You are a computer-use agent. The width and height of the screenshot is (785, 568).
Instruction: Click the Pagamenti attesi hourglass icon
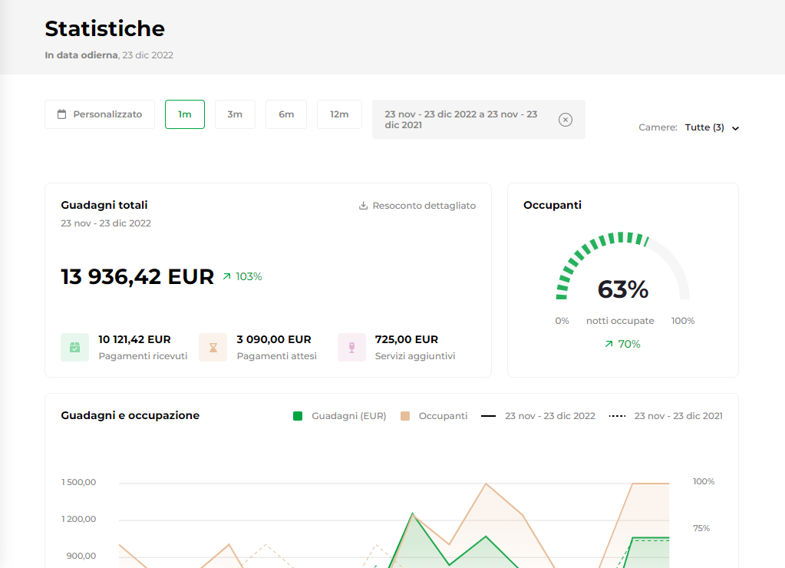click(213, 347)
